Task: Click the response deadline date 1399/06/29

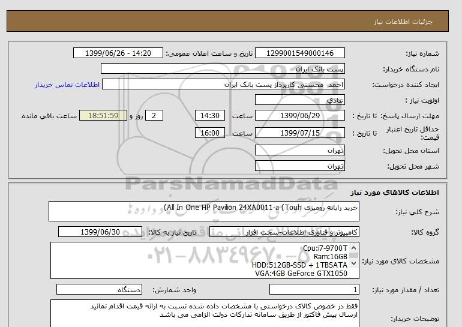Action: click(299, 115)
